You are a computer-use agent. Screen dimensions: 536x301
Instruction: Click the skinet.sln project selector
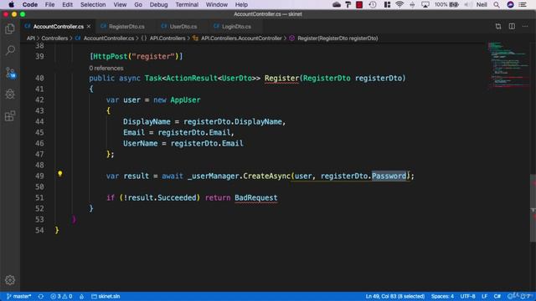106,296
